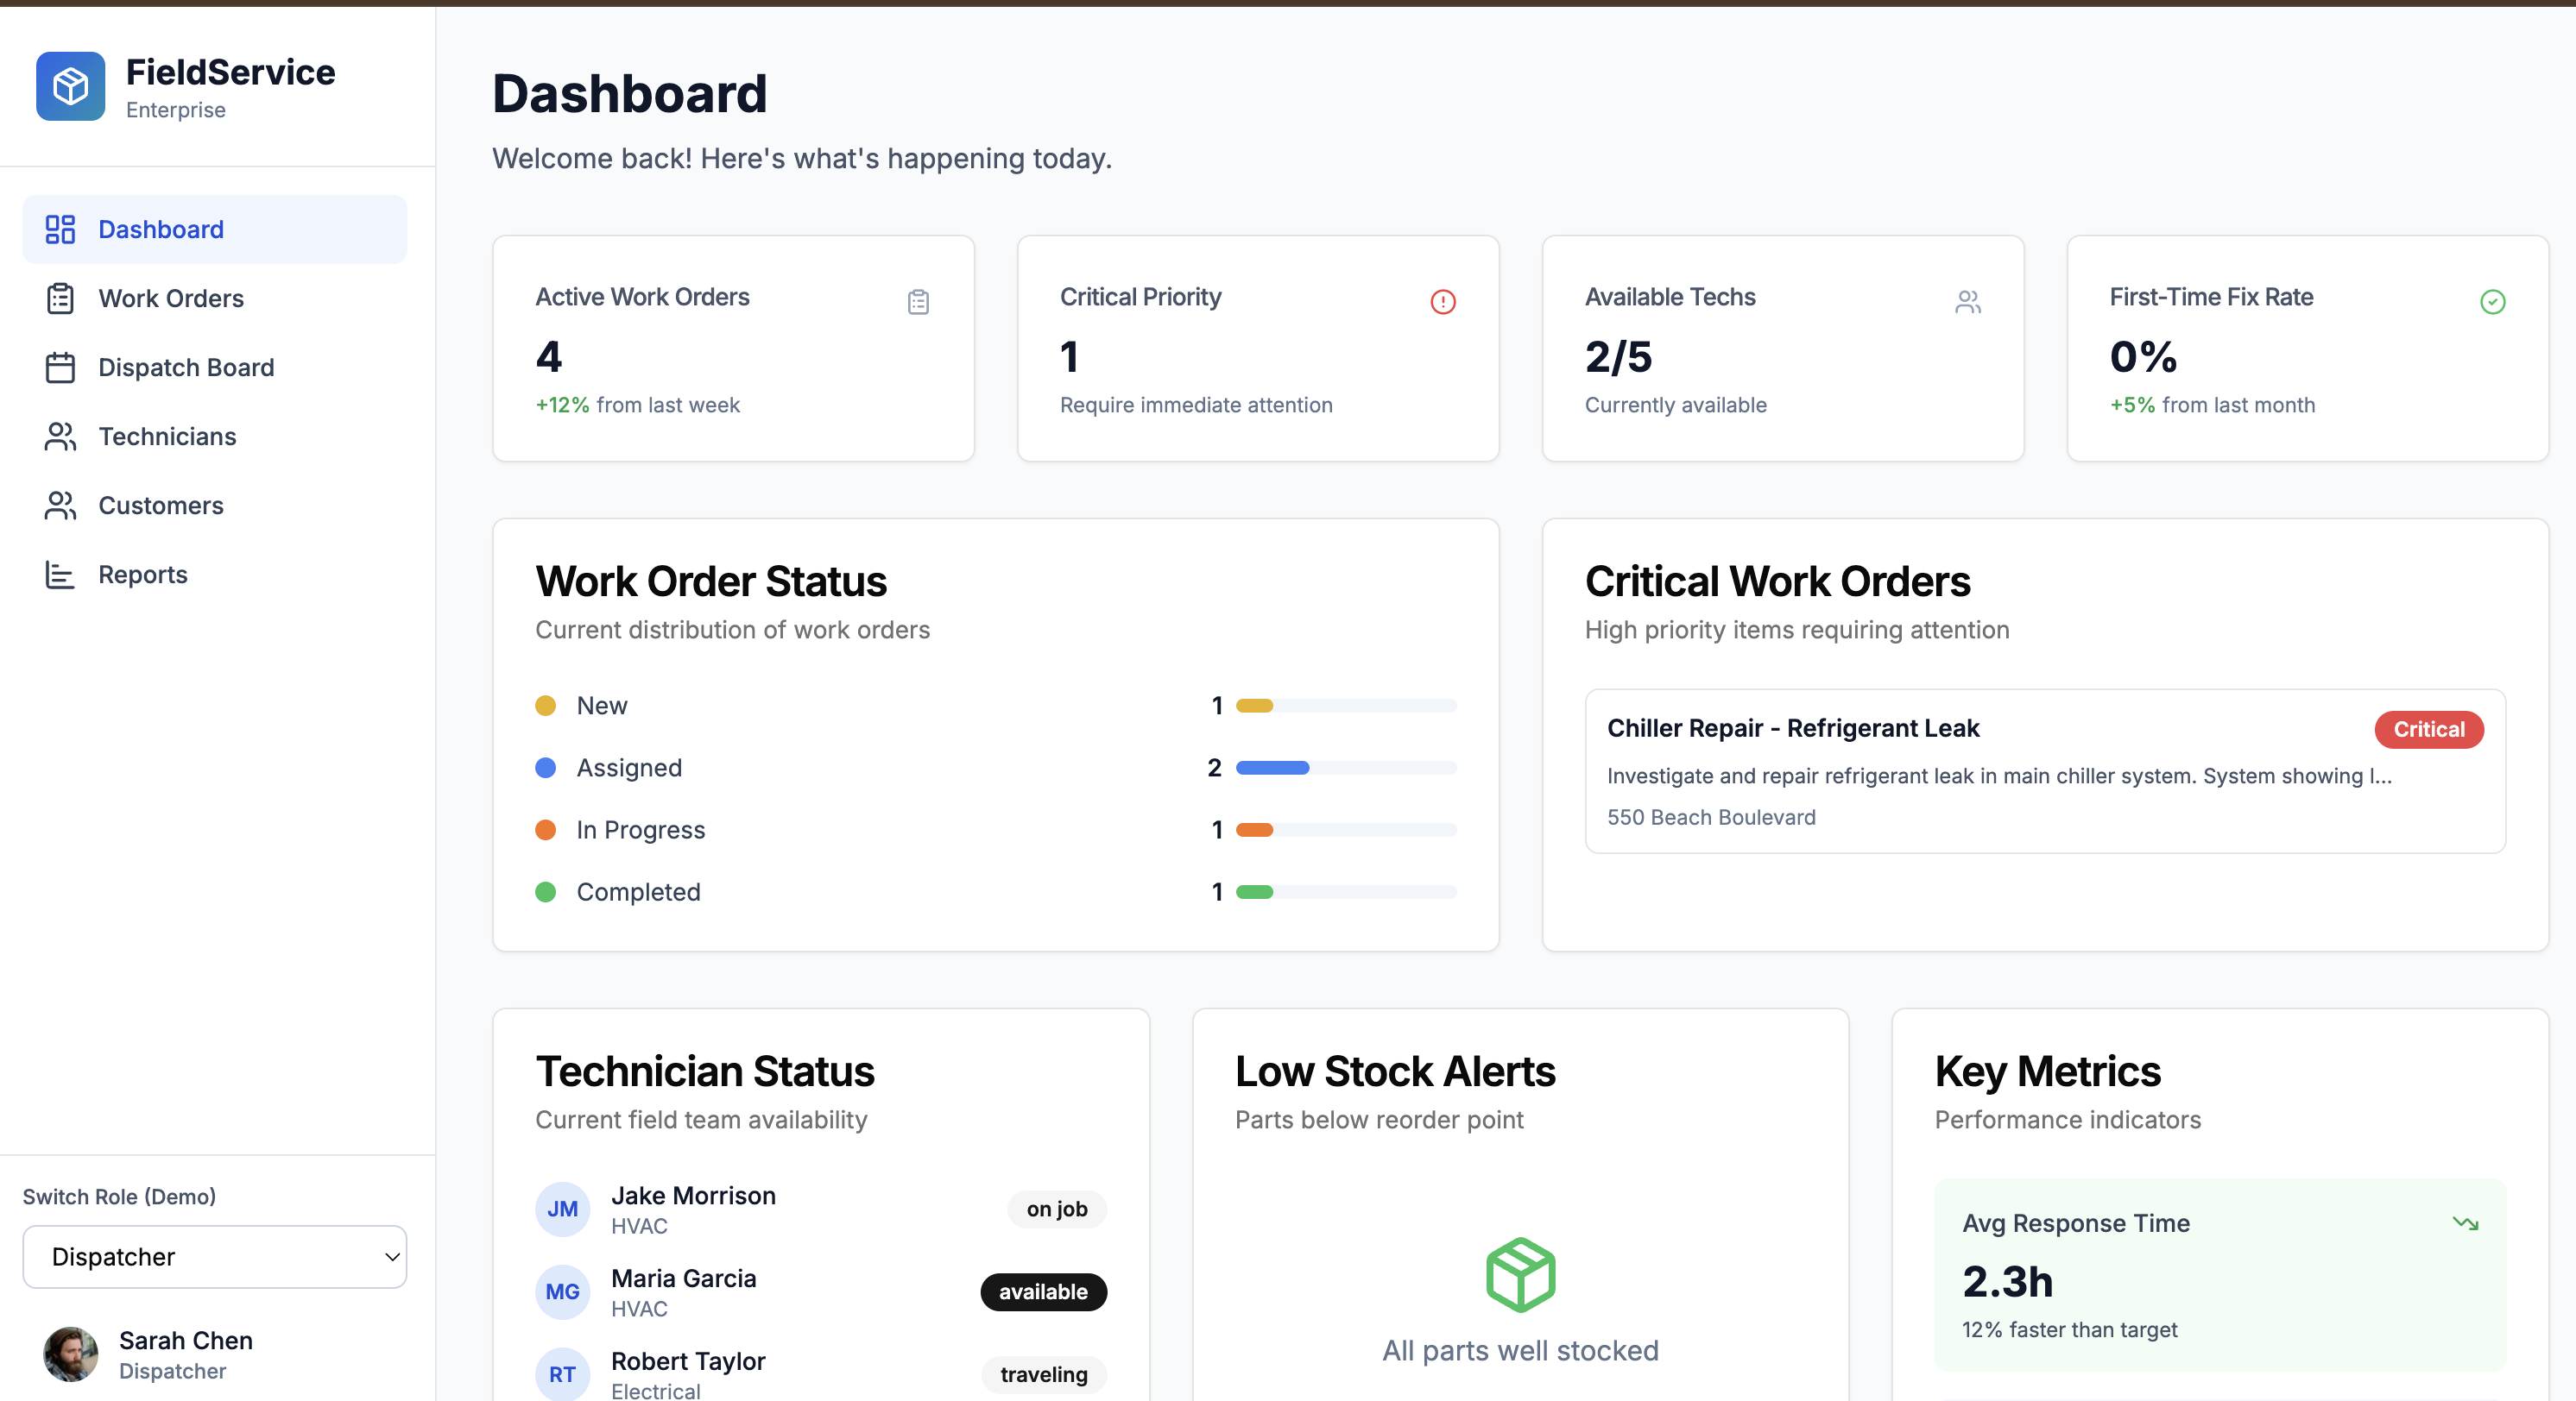This screenshot has width=2576, height=1401.
Task: Click the clipboard icon on Active Work Orders
Action: pyautogui.click(x=917, y=302)
